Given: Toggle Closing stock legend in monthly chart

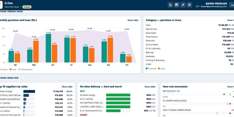Looking at the screenshot, I should 25,69.
